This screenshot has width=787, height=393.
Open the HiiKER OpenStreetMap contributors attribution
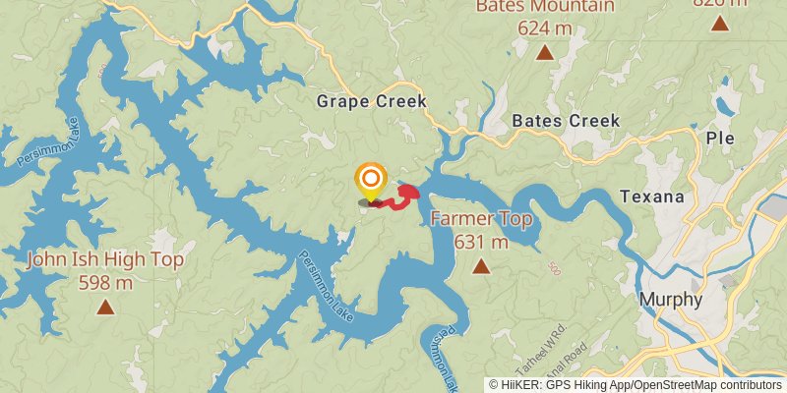(x=635, y=385)
